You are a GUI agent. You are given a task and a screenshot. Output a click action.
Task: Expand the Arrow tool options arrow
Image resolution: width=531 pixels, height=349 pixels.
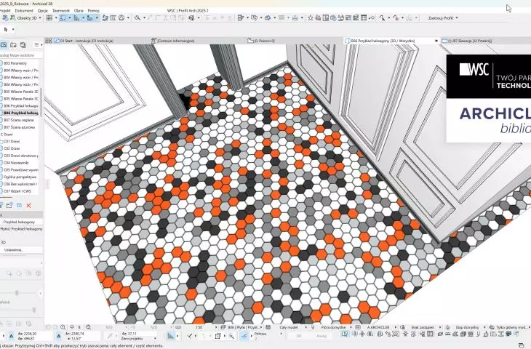pos(13,30)
